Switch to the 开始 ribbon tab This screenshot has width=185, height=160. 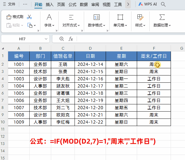tap(38, 5)
